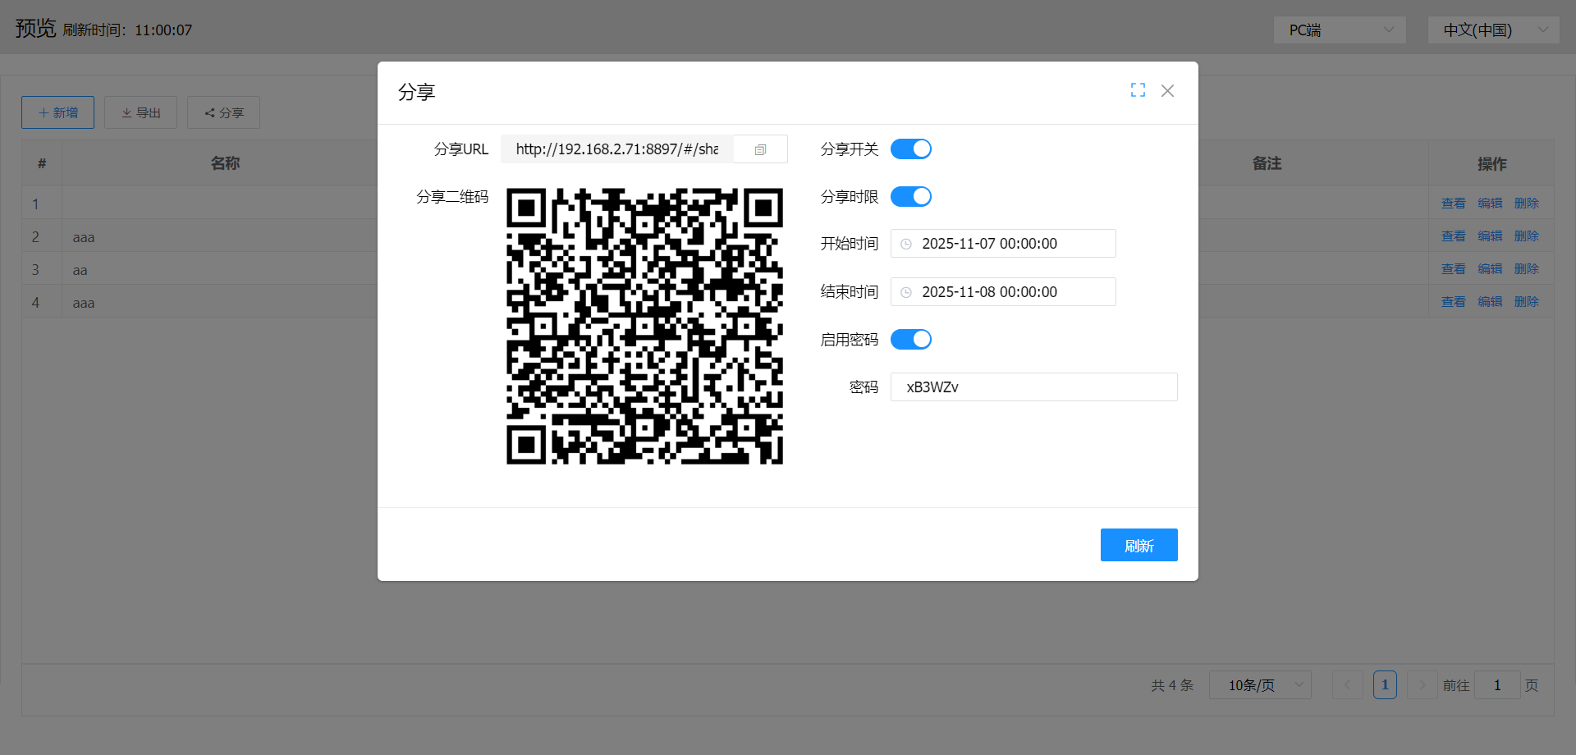Viewport: 1576px width, 755px height.
Task: Click the 分享 share toolbar button
Action: pyautogui.click(x=223, y=112)
